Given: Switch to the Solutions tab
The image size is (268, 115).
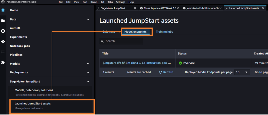Looking at the screenshot, I should (109, 32).
